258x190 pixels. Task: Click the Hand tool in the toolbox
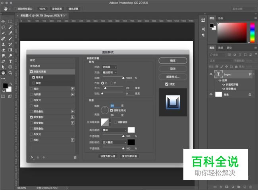[x=3, y=73]
